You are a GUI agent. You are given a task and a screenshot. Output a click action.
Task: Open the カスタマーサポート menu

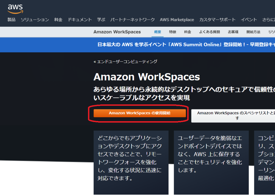[217, 20]
